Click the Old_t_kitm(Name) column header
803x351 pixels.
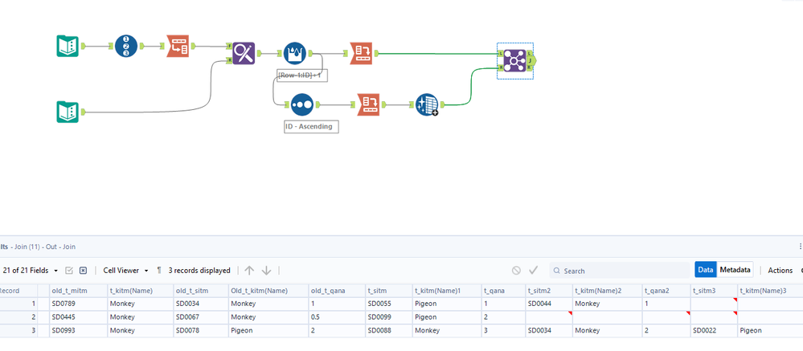[x=268, y=290]
